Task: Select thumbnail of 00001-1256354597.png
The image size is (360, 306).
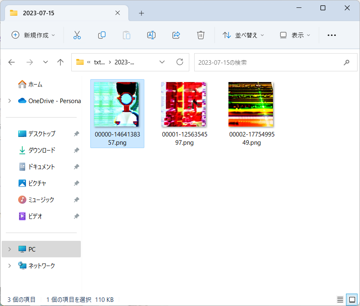Action: point(184,104)
